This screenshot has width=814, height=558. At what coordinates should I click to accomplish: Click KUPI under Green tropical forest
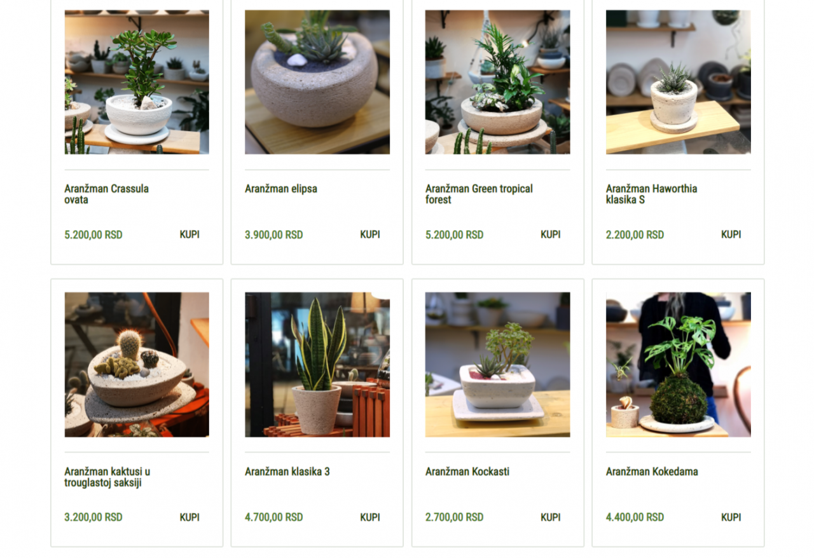pos(551,235)
